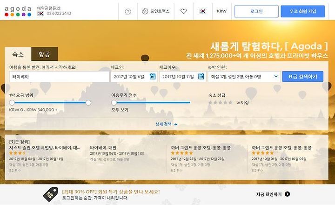Change language via the Korean flag icon
This screenshot has height=205, width=335.
pos(203,11)
